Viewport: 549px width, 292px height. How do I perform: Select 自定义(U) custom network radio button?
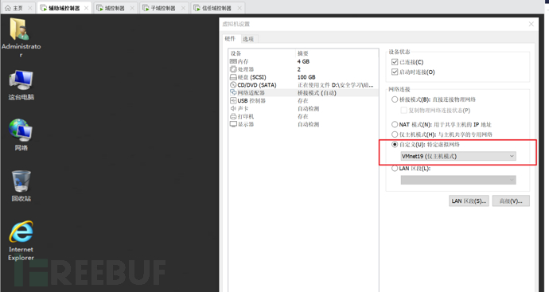pos(395,144)
